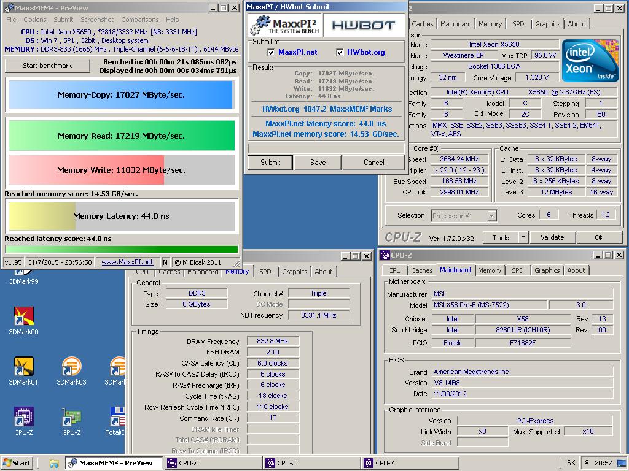Click the BIOS version V8.14B8 field

[522, 383]
